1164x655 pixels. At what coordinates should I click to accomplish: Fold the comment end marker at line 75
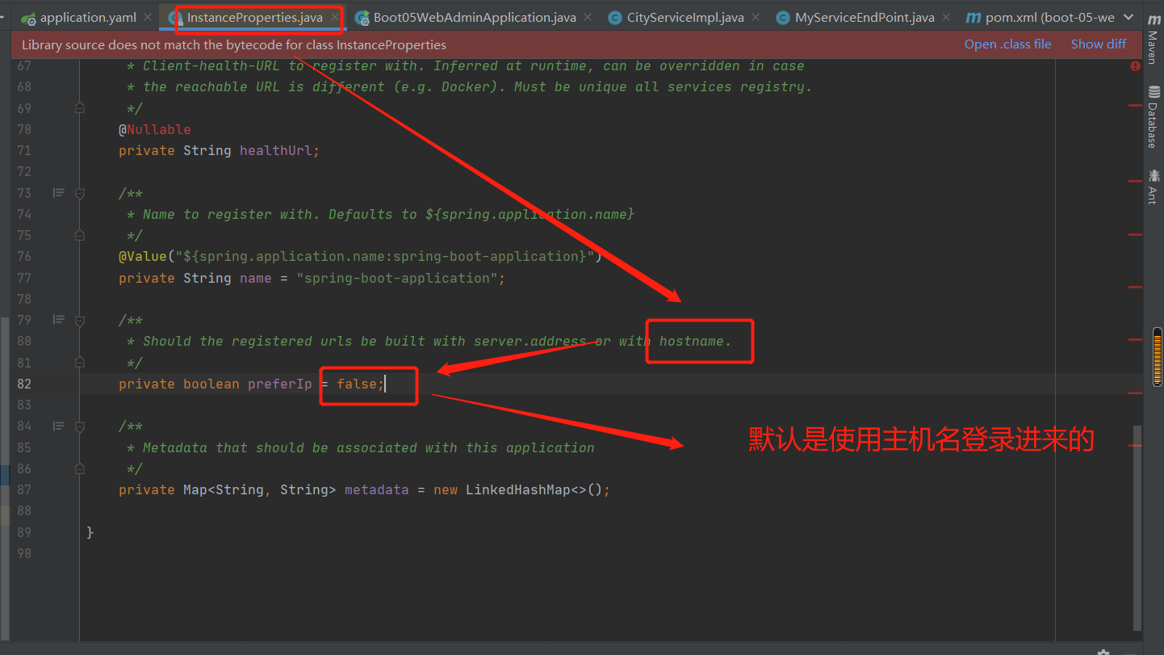click(x=80, y=235)
